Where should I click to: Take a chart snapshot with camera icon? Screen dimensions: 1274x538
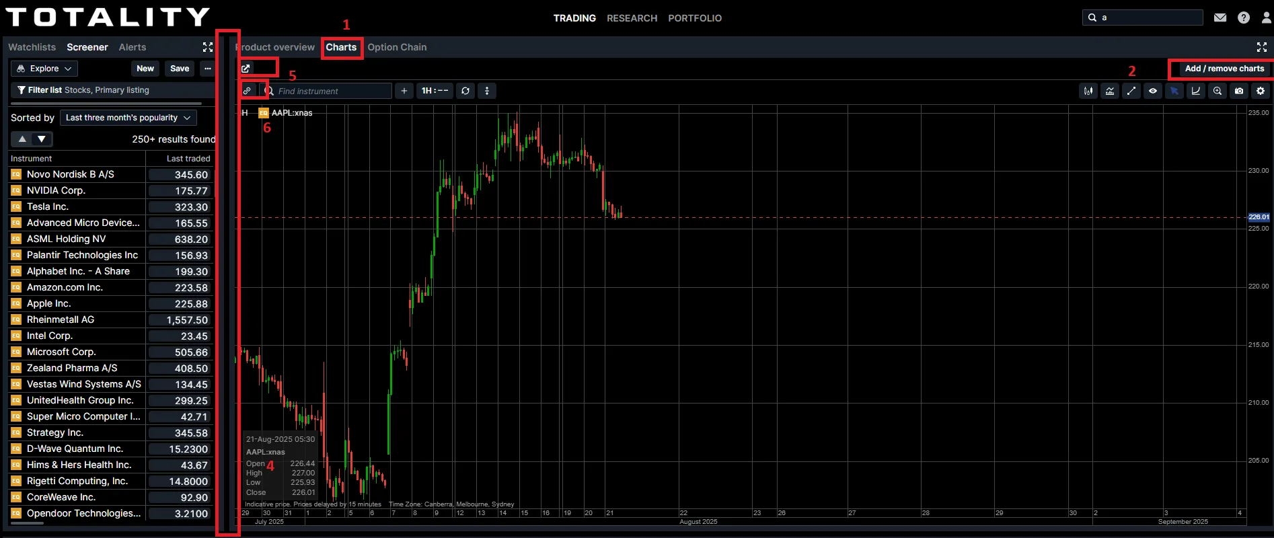pyautogui.click(x=1239, y=91)
